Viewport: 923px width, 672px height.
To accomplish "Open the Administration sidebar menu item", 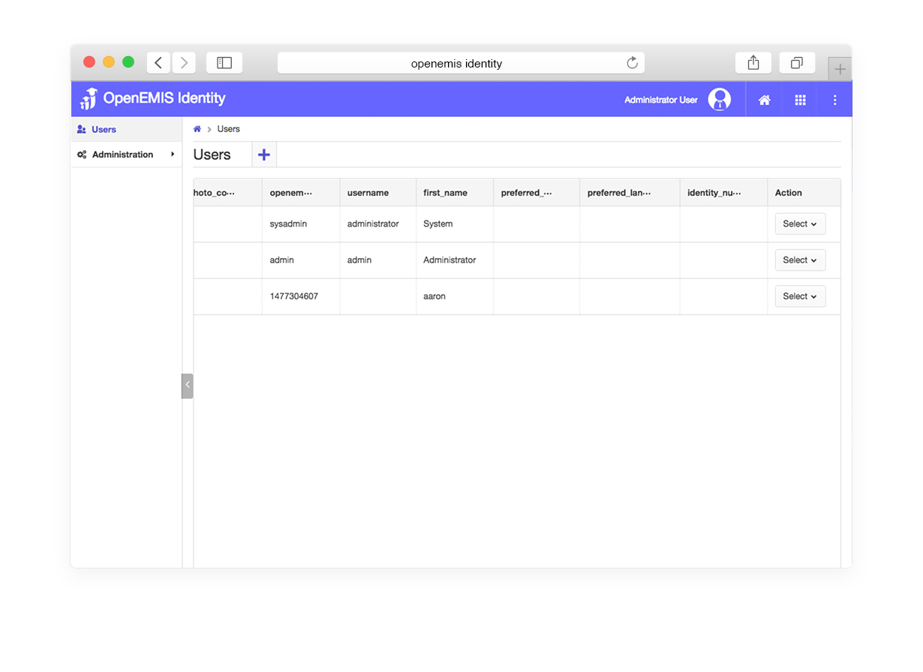I will point(127,154).
